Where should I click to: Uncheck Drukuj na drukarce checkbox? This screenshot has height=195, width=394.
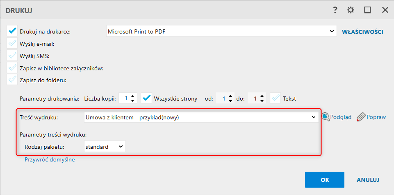[12, 31]
